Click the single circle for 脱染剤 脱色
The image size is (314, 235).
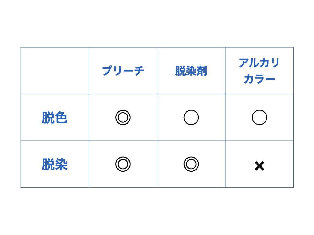pos(191,117)
